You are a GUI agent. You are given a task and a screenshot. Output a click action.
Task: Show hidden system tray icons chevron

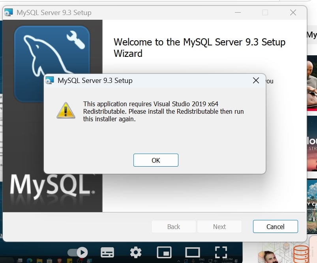[178, 261]
